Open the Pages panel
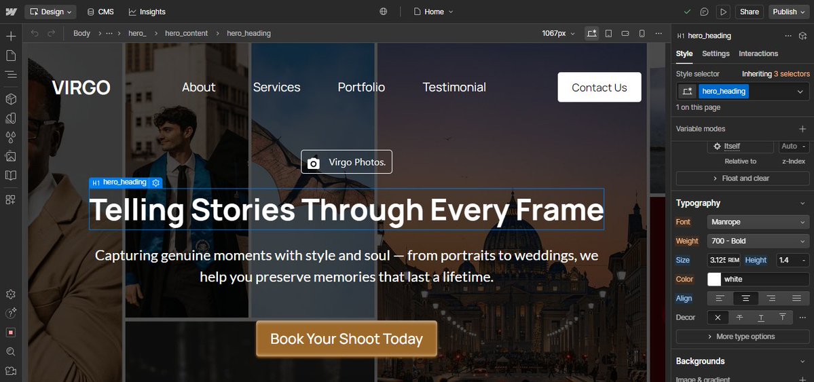Screen dimensions: 814x382 click(11, 56)
